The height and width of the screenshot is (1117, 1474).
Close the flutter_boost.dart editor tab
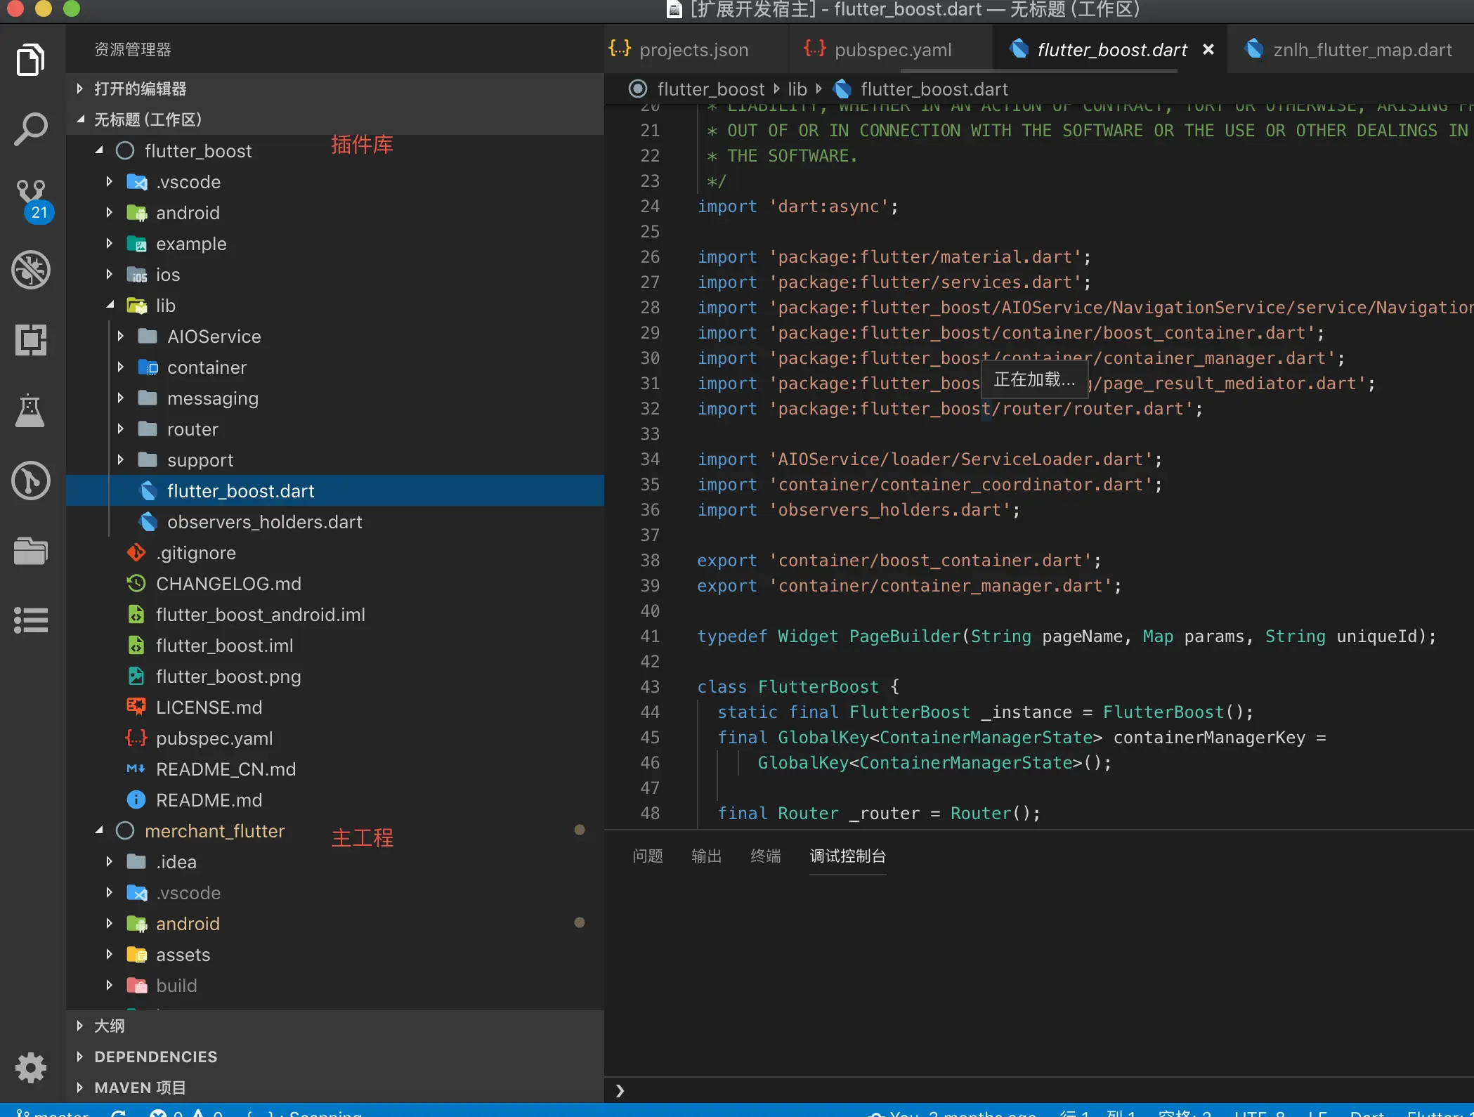1208,50
